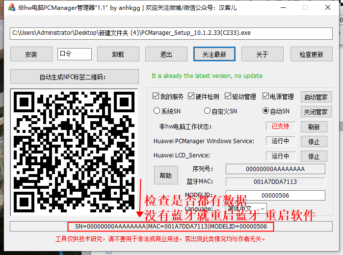Click the MODELID field showing 00000506
The height and width of the screenshot is (255, 343).
point(275,195)
